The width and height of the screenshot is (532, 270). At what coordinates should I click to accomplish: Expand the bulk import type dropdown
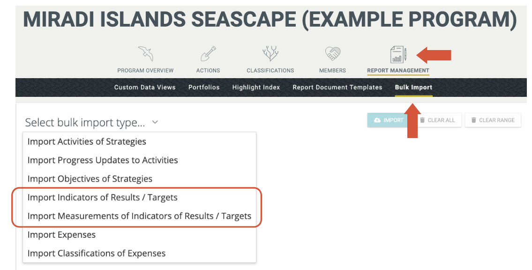(x=91, y=123)
